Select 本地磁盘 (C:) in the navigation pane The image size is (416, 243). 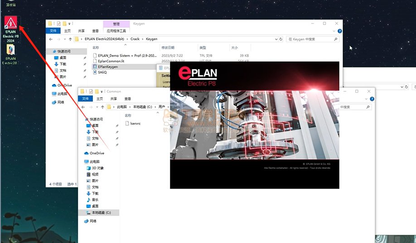(x=105, y=213)
